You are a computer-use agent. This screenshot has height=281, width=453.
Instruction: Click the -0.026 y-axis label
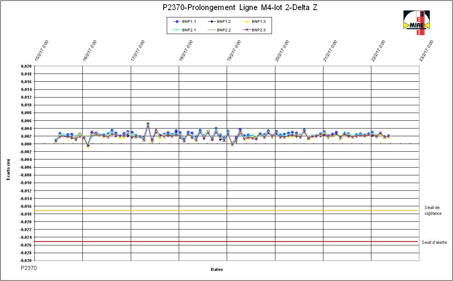point(26,245)
